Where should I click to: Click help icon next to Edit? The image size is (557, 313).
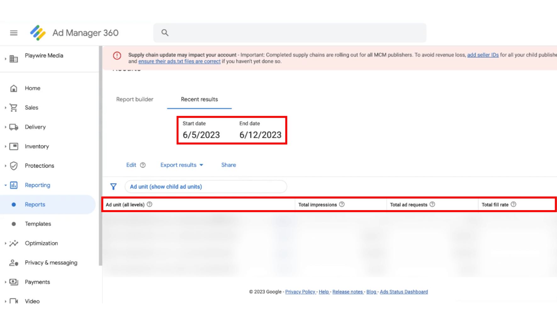tap(143, 165)
